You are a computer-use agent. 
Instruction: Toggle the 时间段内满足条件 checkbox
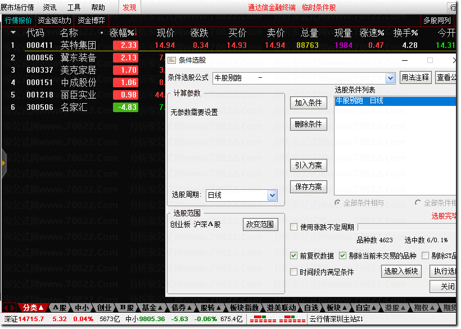point(293,272)
